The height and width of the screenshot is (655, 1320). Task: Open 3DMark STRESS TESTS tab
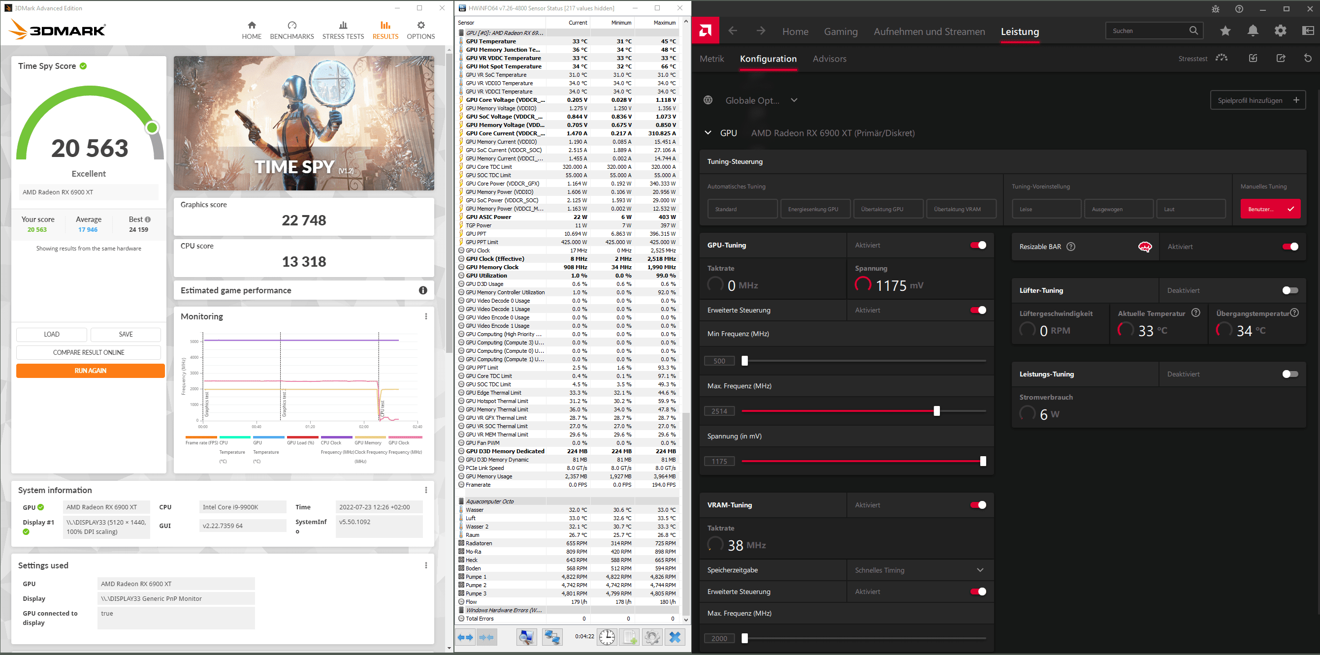(x=343, y=31)
